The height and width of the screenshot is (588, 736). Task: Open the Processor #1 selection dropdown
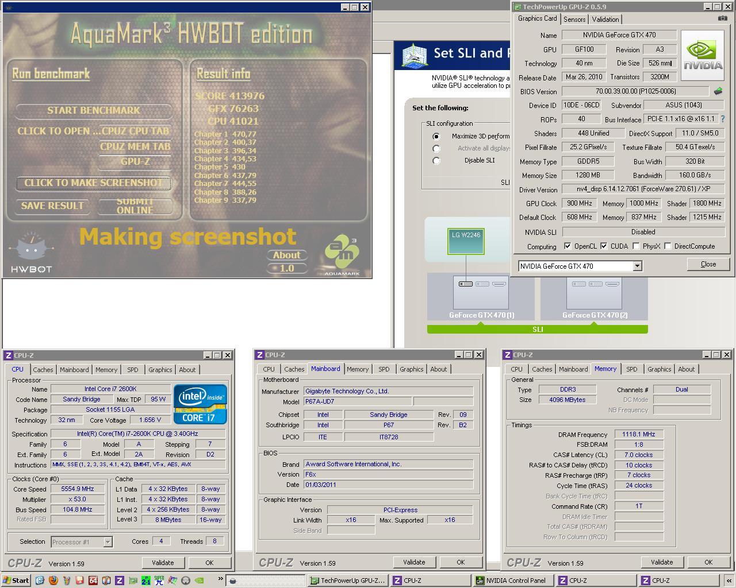coord(107,541)
